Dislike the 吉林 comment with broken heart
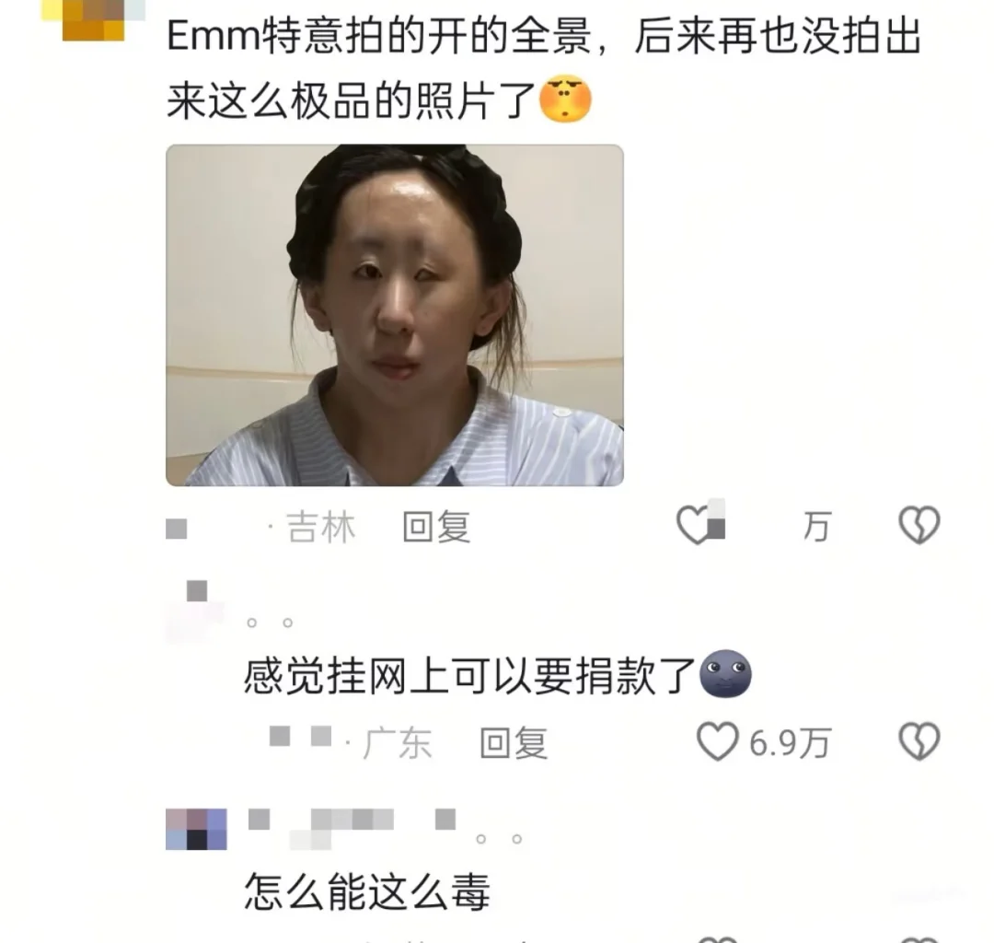 coord(919,526)
